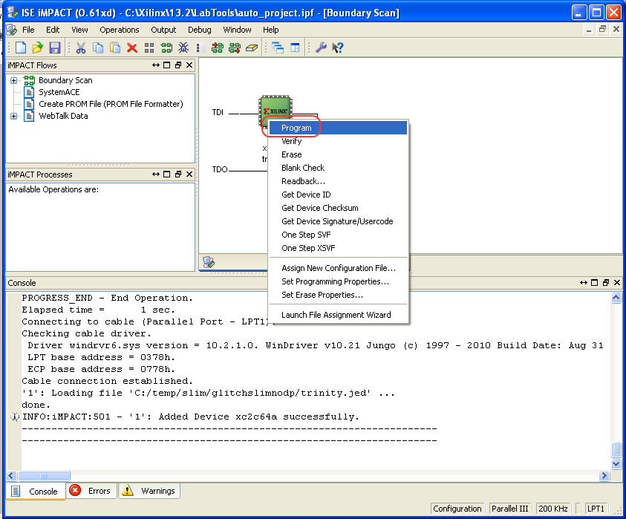Image resolution: width=626 pixels, height=519 pixels.
Task: Click the Console vertical scrollbar up arrow
Action: point(616,298)
